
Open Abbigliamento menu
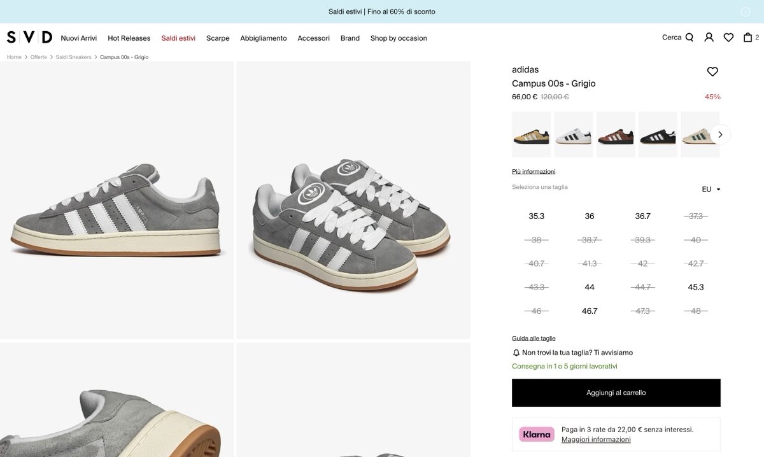tap(264, 38)
